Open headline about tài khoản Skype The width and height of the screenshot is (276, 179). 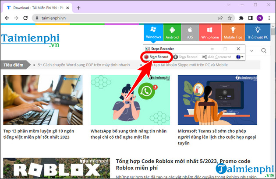pos(190,65)
